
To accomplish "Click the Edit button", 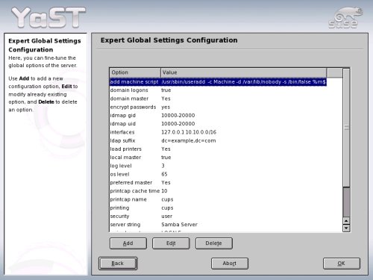I will (x=171, y=243).
